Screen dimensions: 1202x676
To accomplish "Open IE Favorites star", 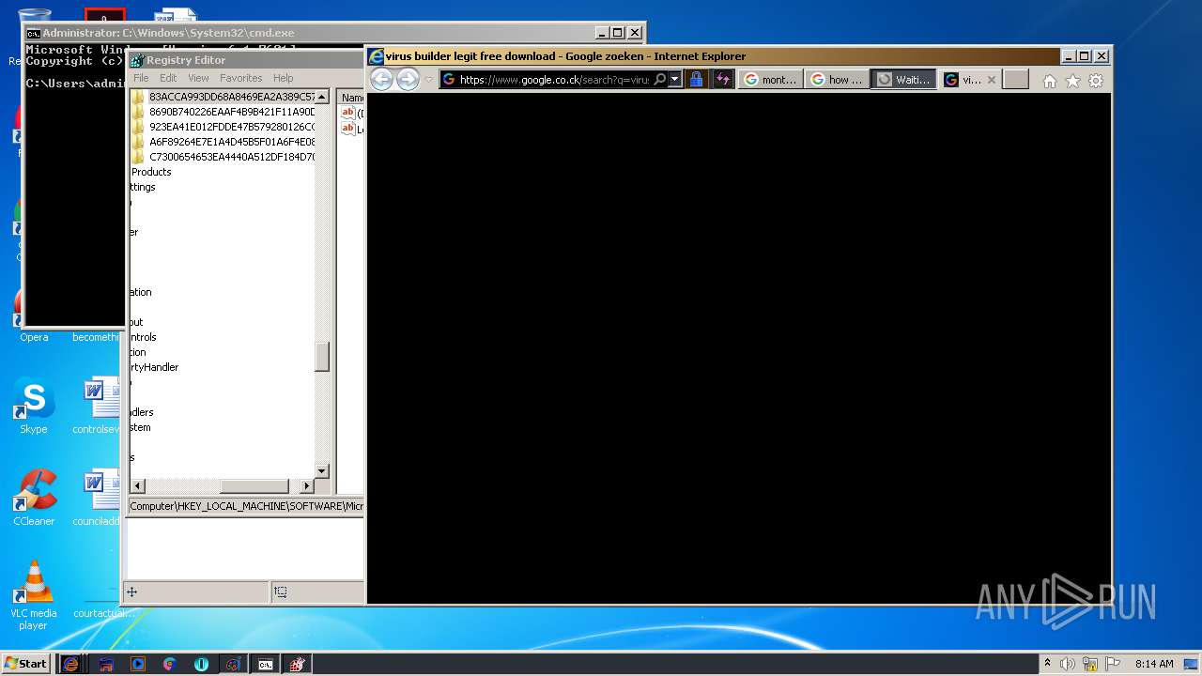I will (x=1073, y=81).
